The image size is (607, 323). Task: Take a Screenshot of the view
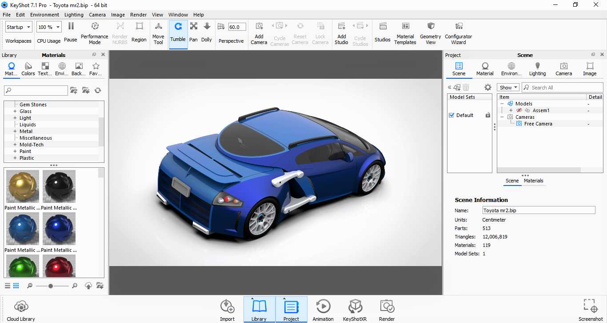coord(591,311)
